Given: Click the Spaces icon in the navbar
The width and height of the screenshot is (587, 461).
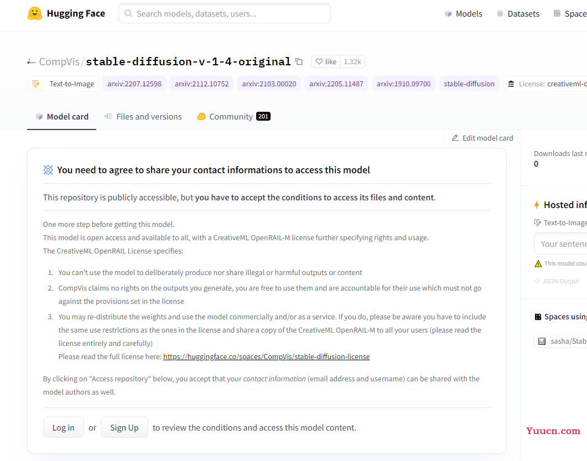Looking at the screenshot, I should (x=557, y=13).
